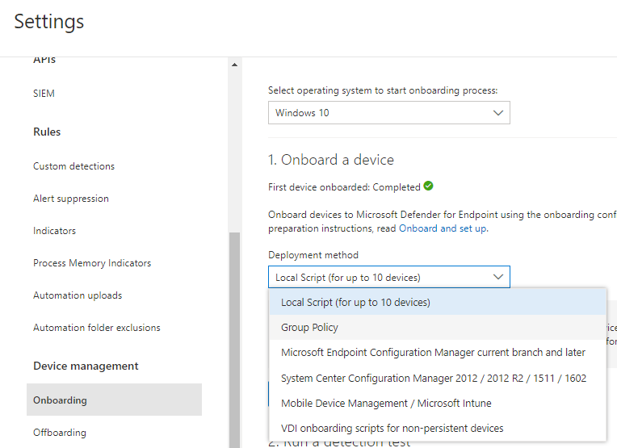The height and width of the screenshot is (448, 617).
Task: Open Custom detections page
Action: (73, 166)
